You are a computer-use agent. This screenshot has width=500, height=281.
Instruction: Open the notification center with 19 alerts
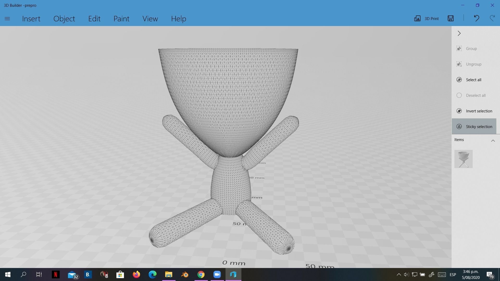point(490,275)
